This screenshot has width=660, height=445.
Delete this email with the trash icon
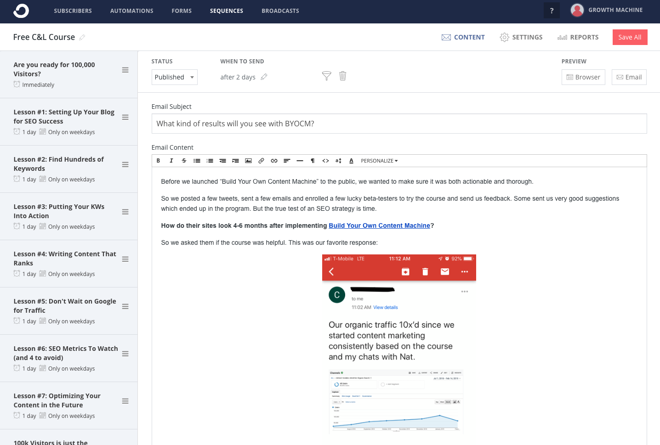point(342,76)
